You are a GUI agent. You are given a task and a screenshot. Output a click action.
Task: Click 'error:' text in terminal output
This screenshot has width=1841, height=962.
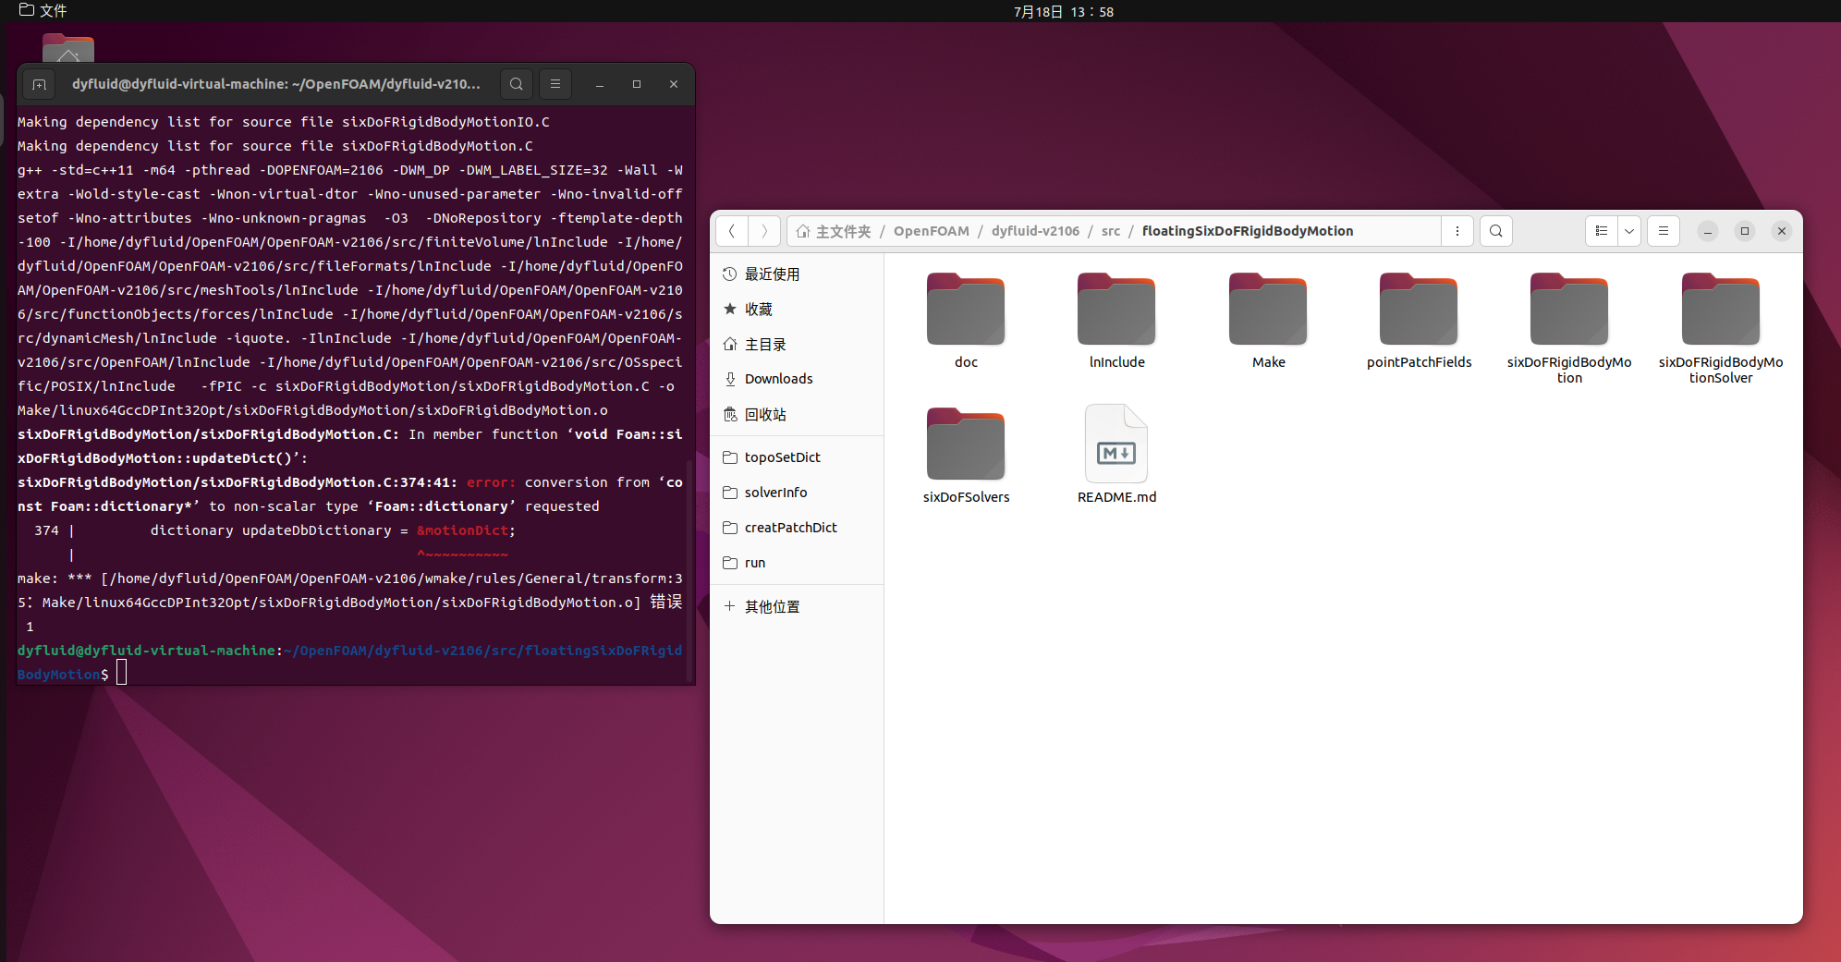point(491,482)
